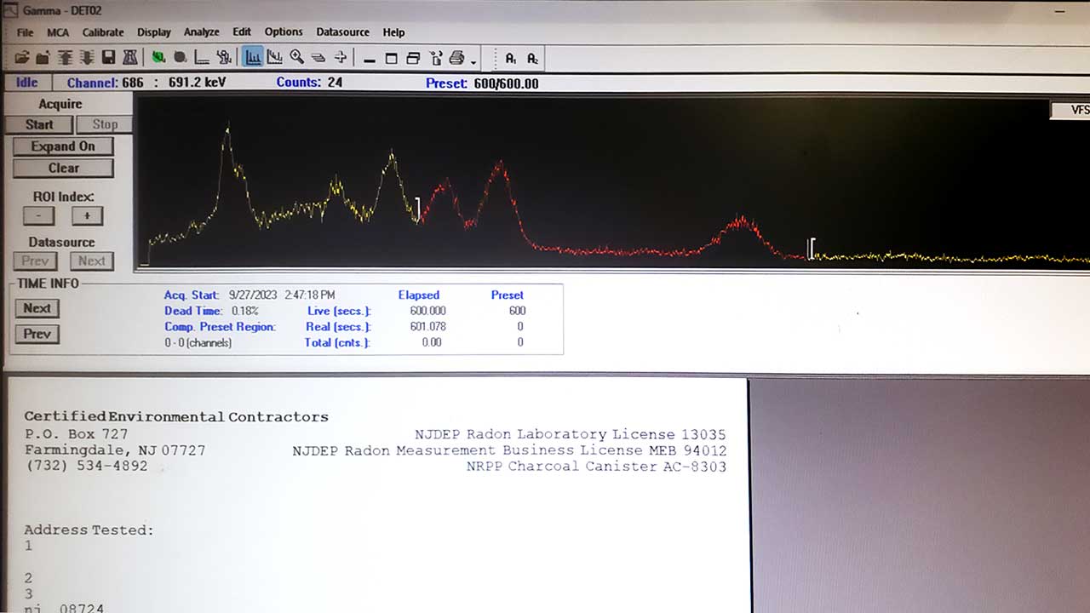Open the Display menu
The height and width of the screenshot is (613, 1090).
(x=154, y=32)
